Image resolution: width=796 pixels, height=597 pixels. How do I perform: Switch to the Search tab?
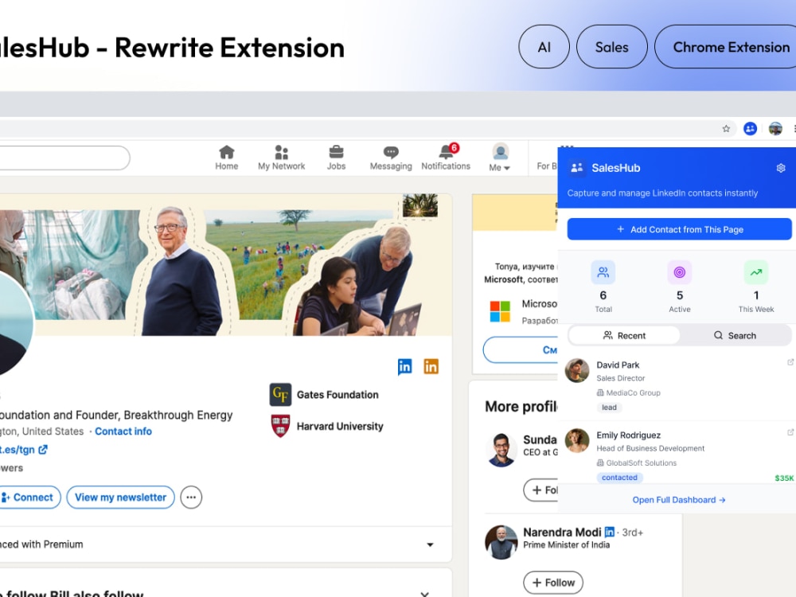click(x=735, y=336)
